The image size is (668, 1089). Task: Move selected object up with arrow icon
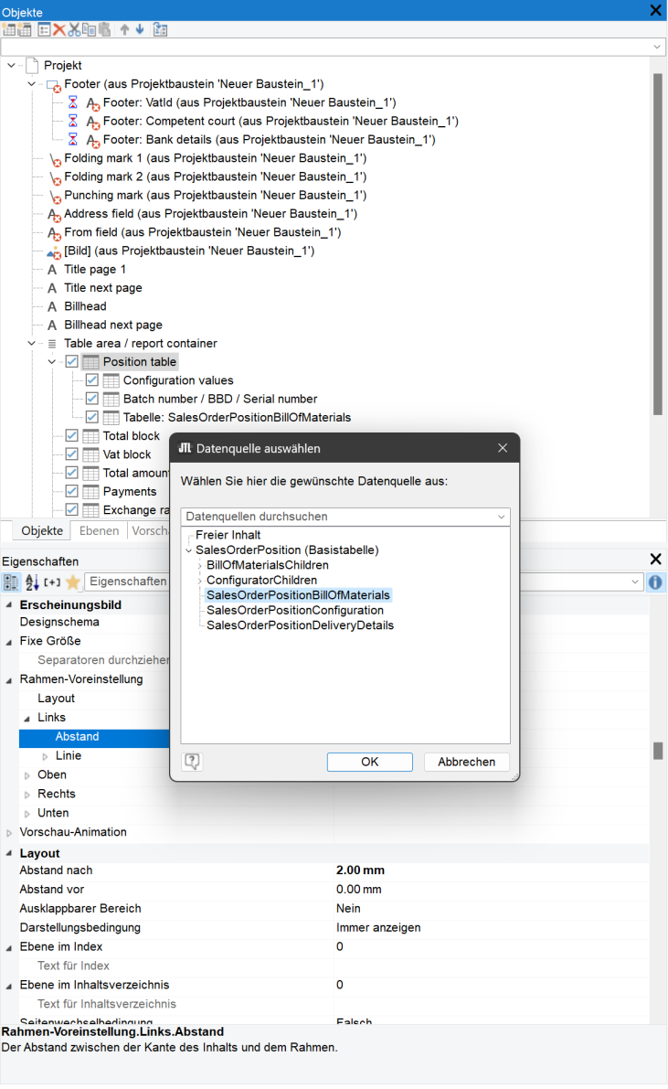pos(125,30)
